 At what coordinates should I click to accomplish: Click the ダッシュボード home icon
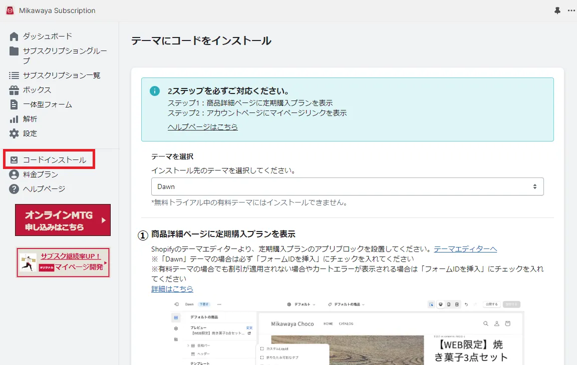point(14,36)
